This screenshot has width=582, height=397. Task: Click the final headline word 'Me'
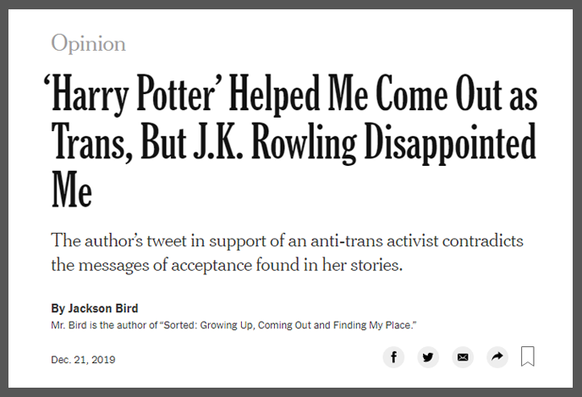tap(71, 191)
